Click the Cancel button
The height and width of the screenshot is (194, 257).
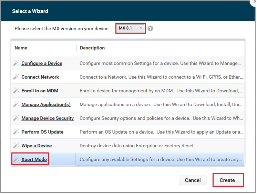pos(193,180)
